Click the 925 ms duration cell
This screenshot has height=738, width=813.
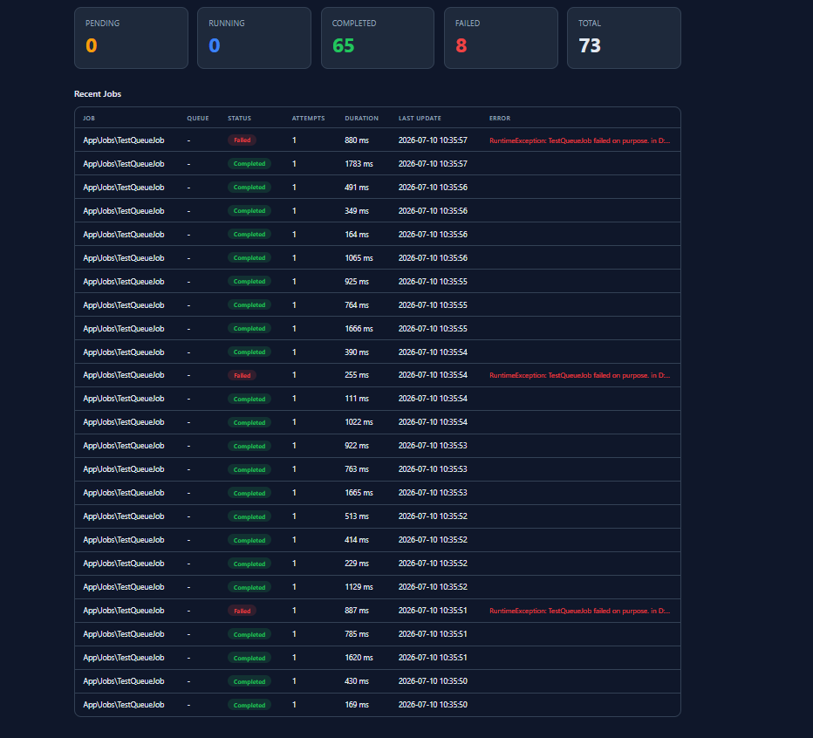coord(357,282)
